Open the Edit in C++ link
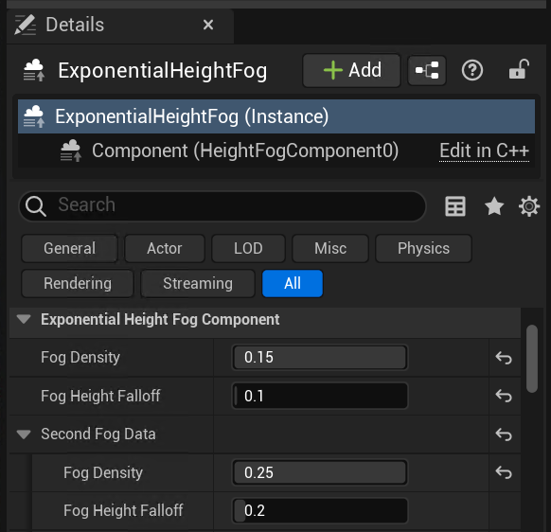Screen dimensions: 551x532 pos(484,151)
